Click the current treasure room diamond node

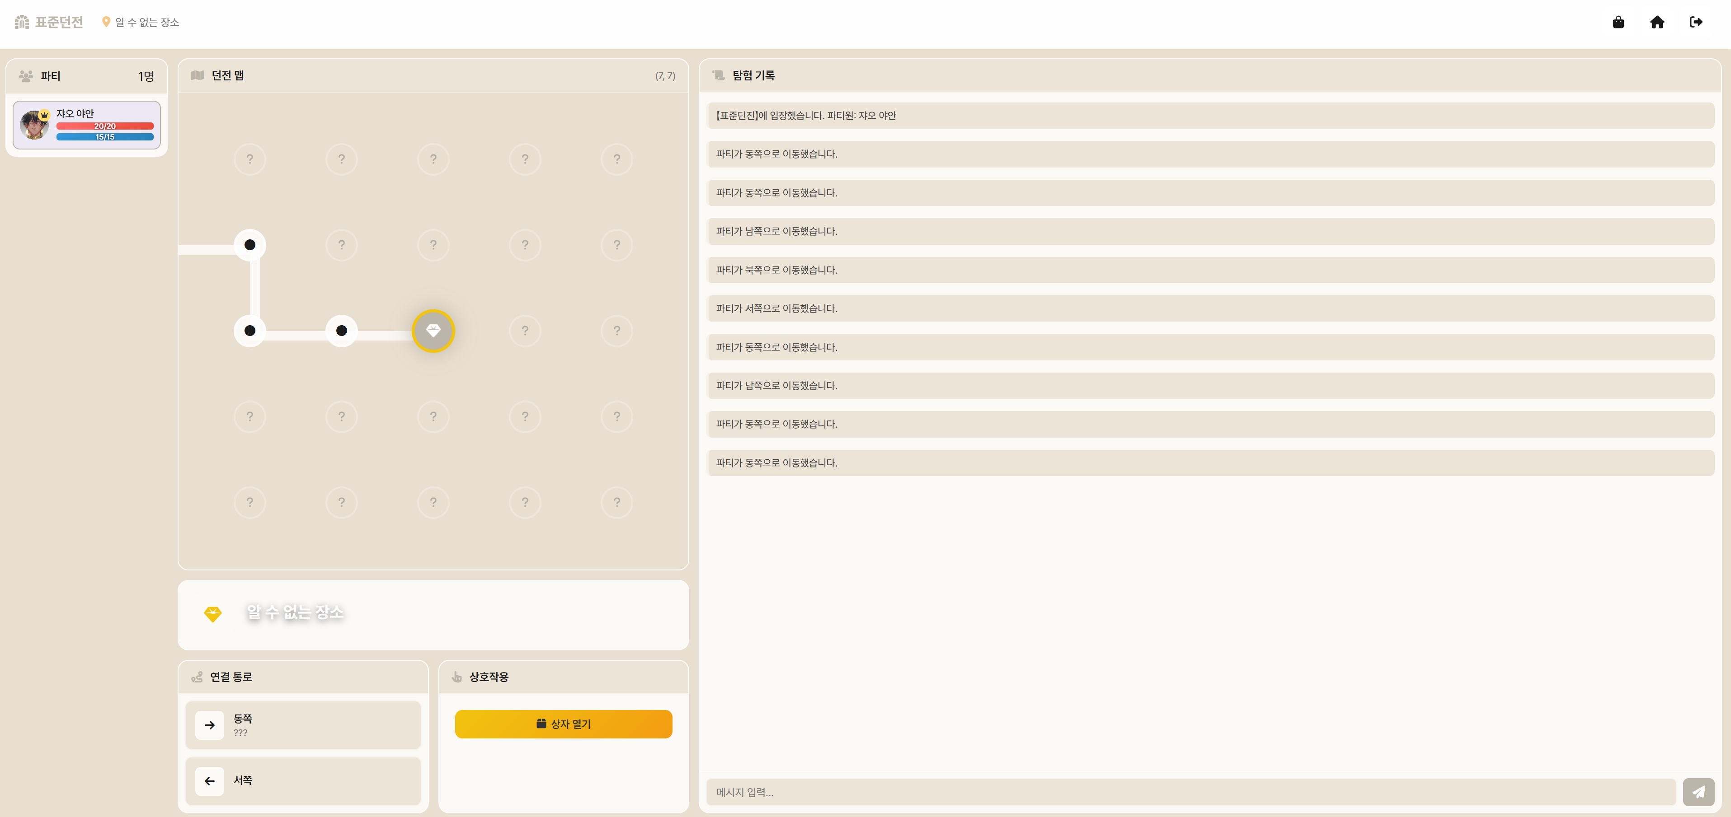click(433, 330)
